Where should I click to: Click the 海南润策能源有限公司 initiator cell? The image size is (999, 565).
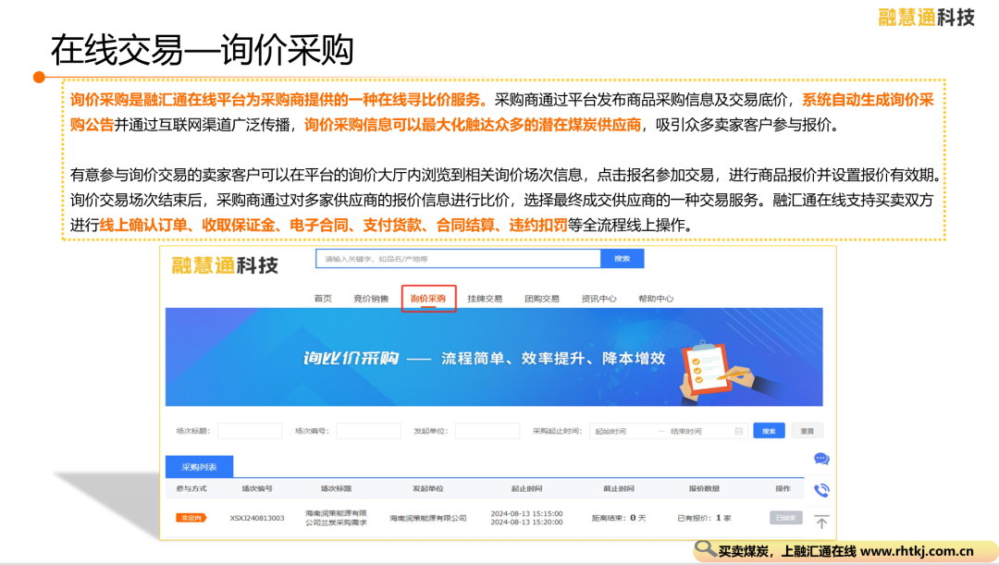pos(428,518)
